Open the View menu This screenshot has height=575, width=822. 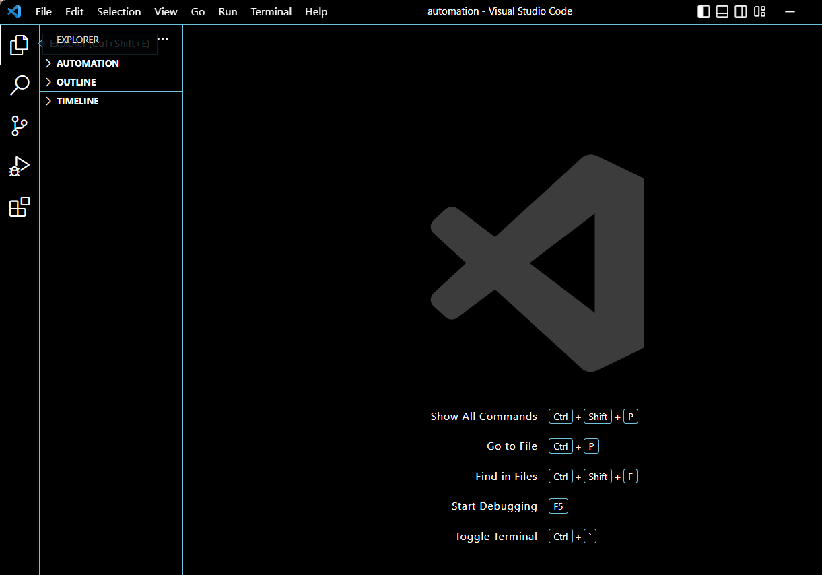coord(166,11)
